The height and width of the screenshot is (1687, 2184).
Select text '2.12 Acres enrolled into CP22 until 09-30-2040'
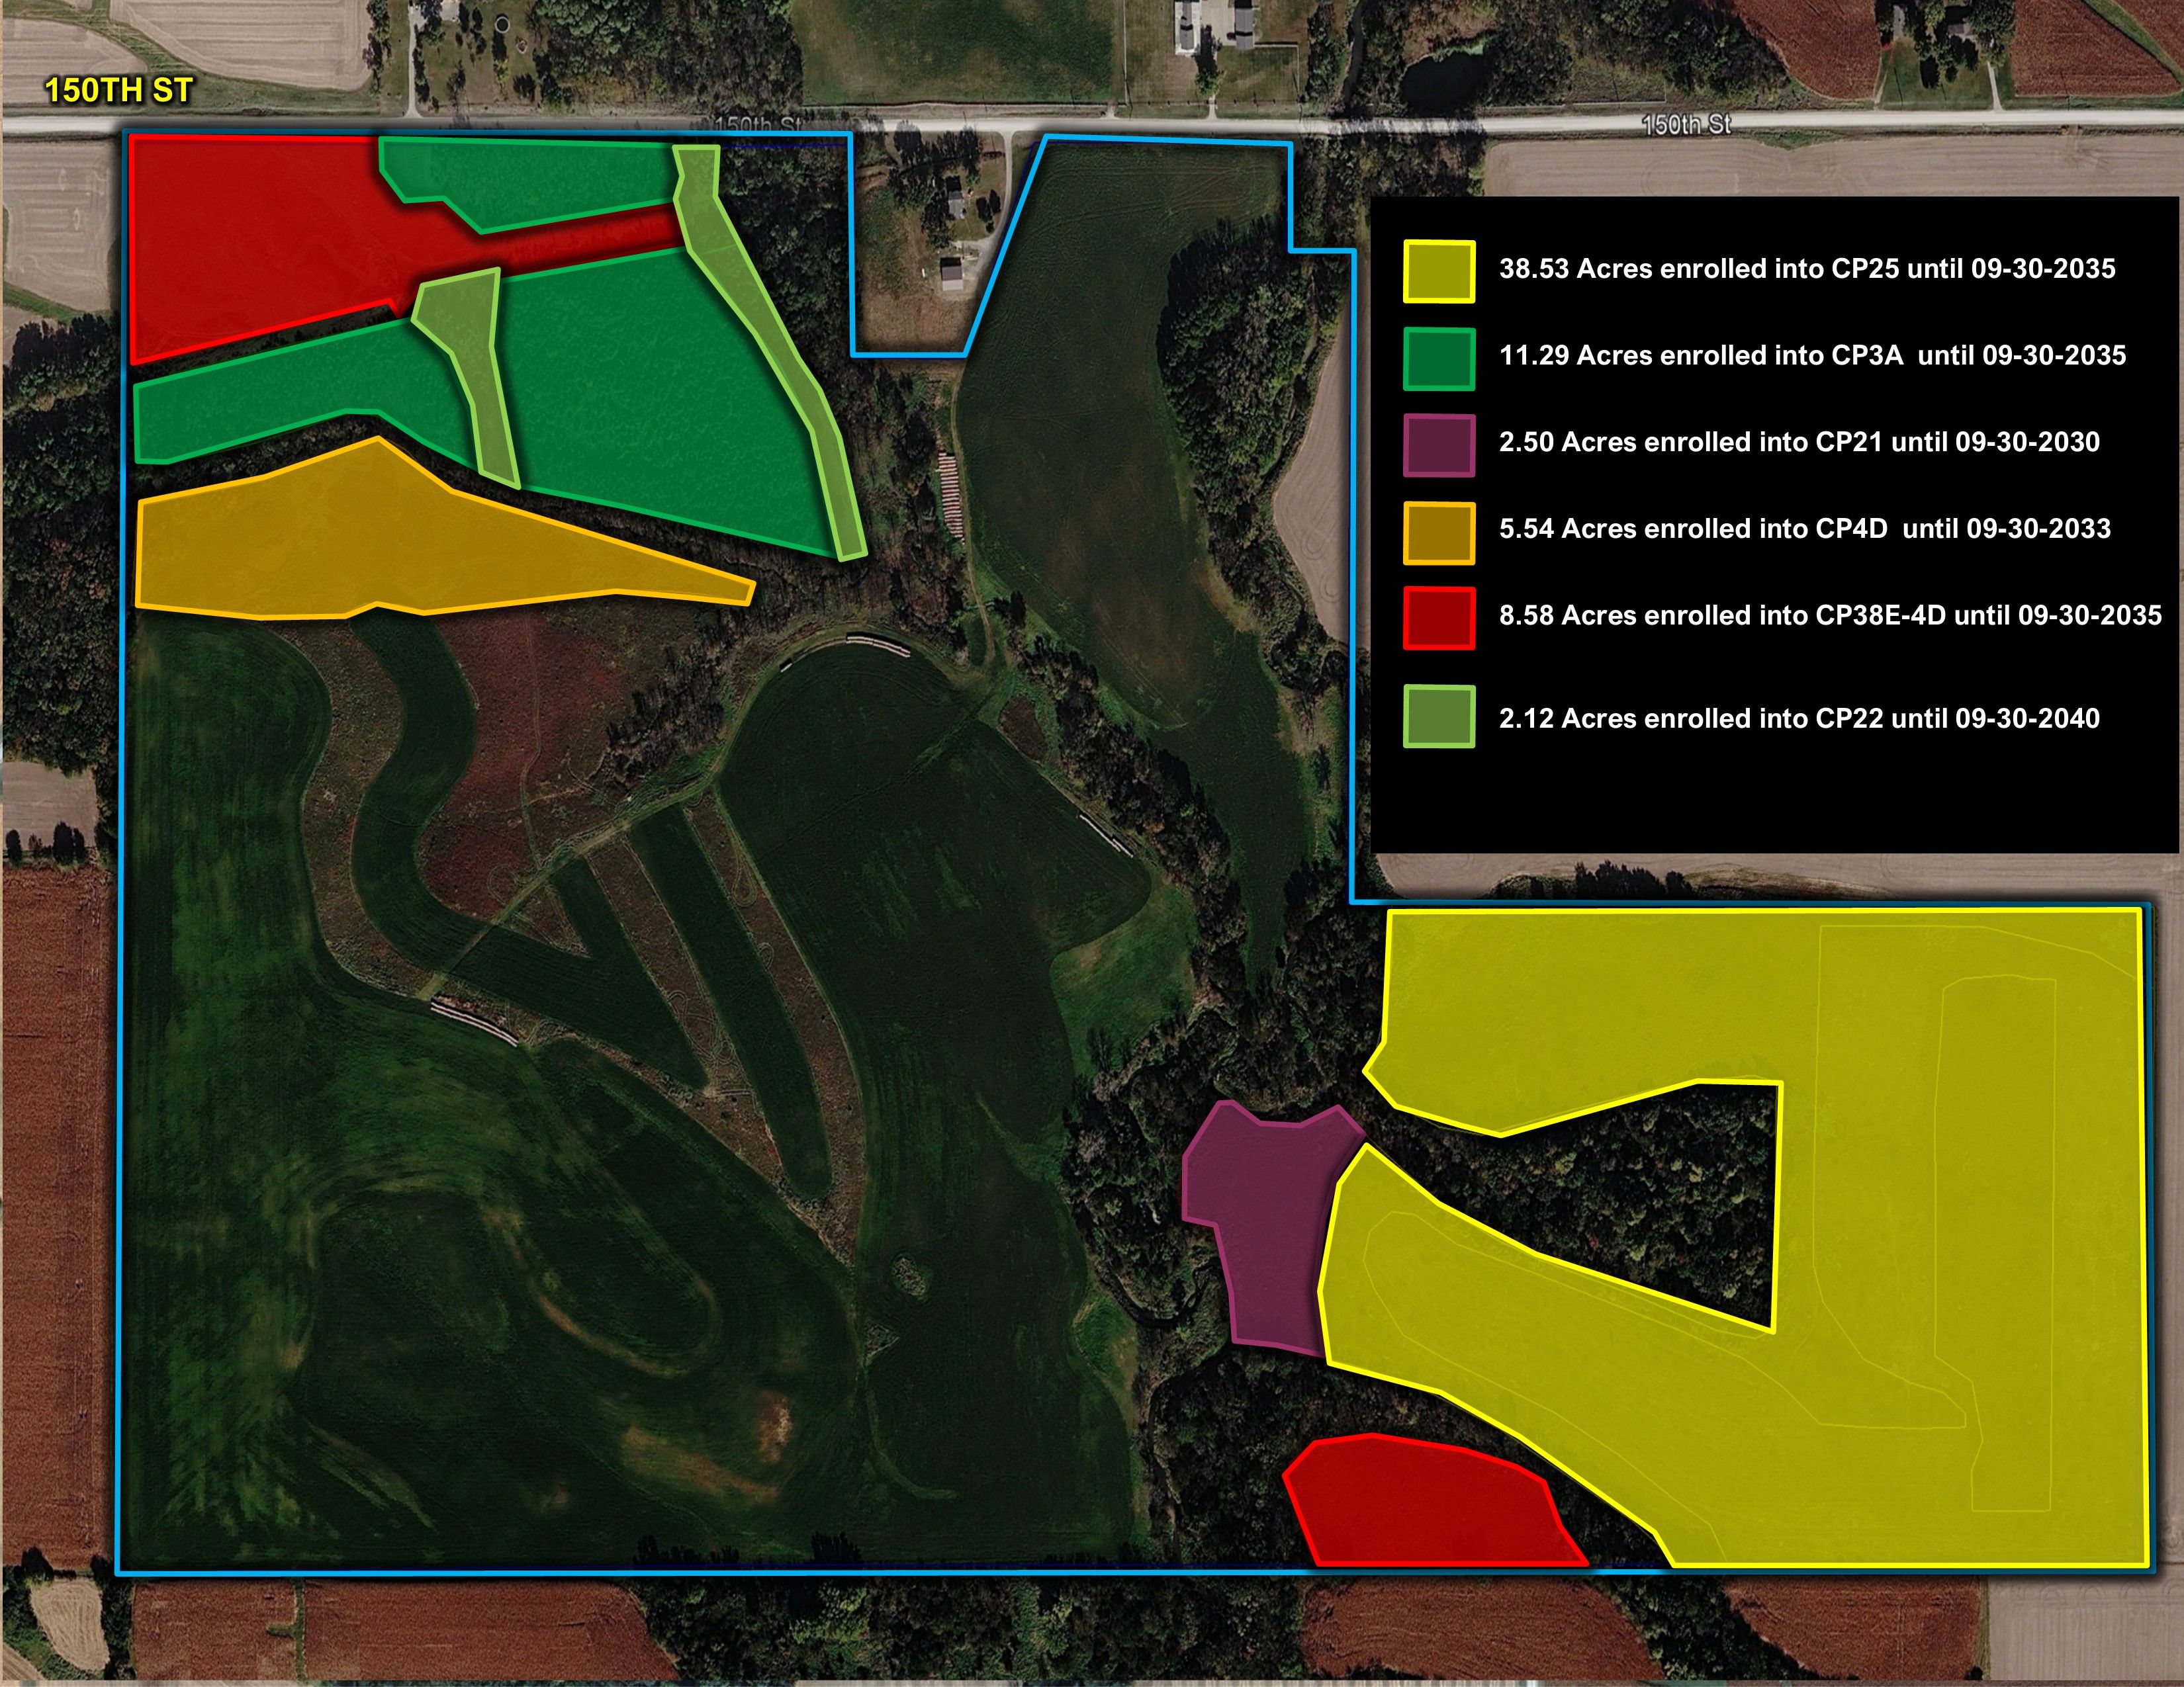(x=1799, y=718)
